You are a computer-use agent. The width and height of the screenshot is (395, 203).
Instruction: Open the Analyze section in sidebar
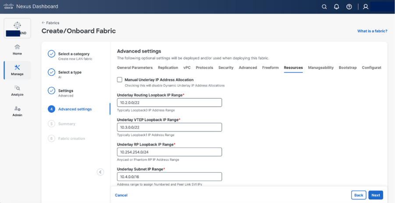click(x=17, y=91)
